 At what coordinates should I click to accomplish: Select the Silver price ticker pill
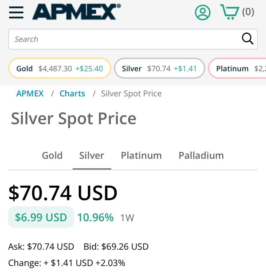[159, 69]
